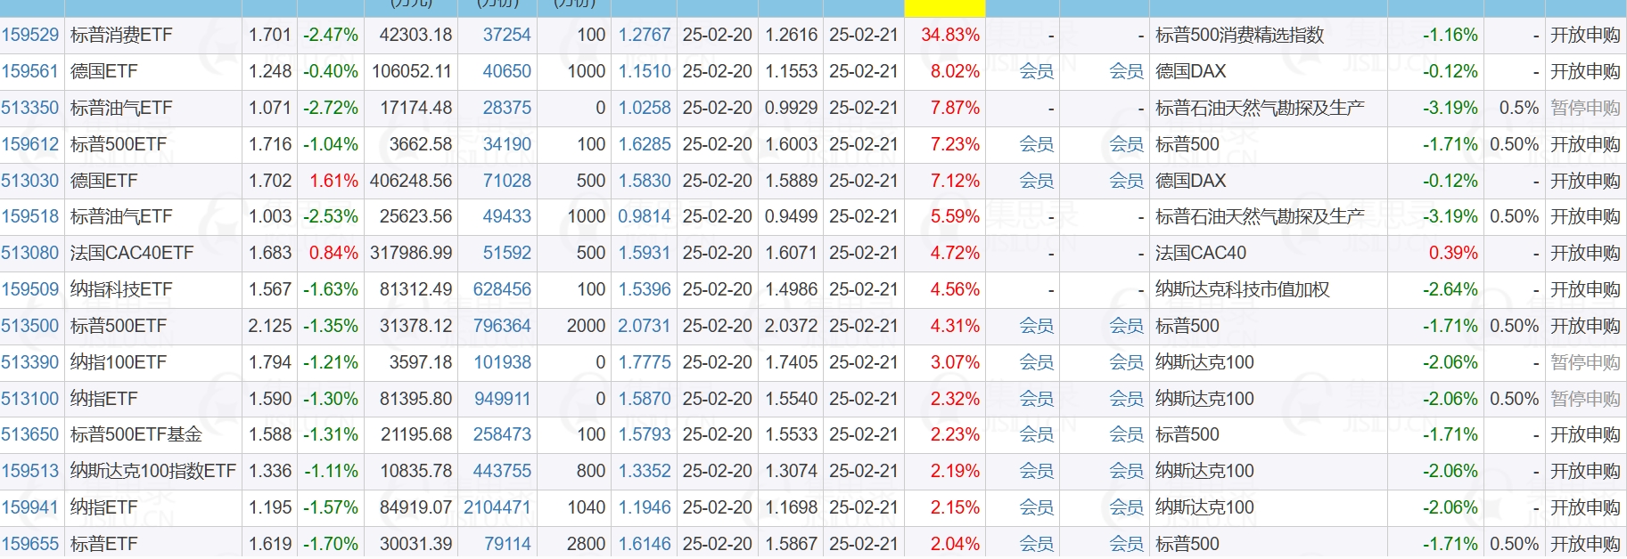
Task: Click the 纳斯达克科技市值加权 index text
Action: pyautogui.click(x=1242, y=289)
